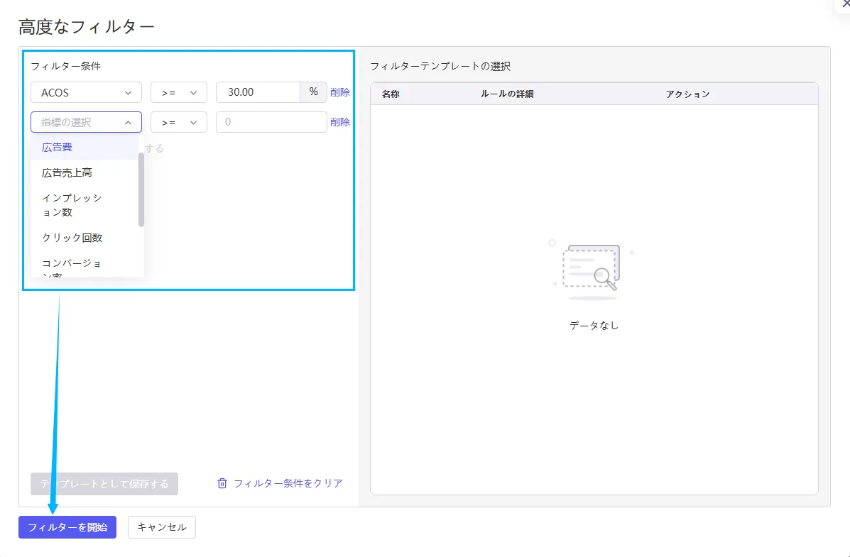The height and width of the screenshot is (557, 850).
Task: Click the empty value field showing 0
Action: click(x=271, y=122)
